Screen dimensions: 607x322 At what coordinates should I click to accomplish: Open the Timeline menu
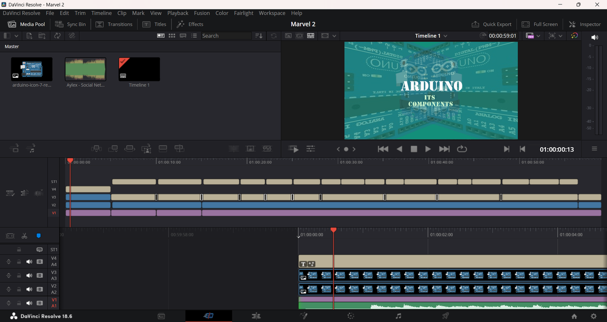tap(101, 13)
